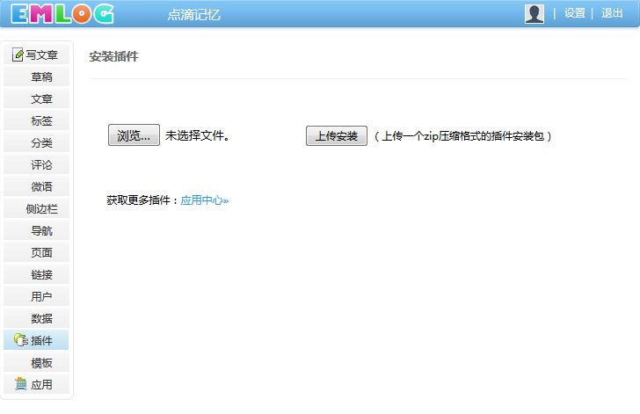Select 文章 articles in sidebar
The image size is (640, 414).
tap(41, 98)
